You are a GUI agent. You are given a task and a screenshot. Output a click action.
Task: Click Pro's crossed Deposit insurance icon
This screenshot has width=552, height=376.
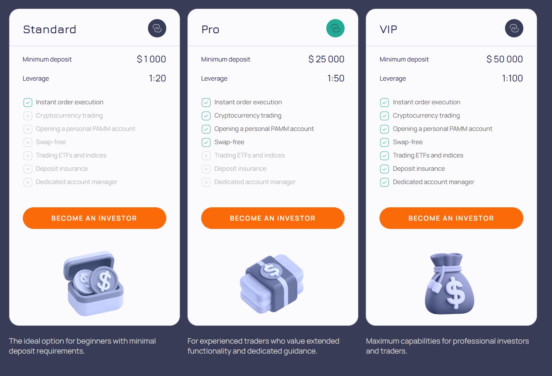[x=206, y=169]
